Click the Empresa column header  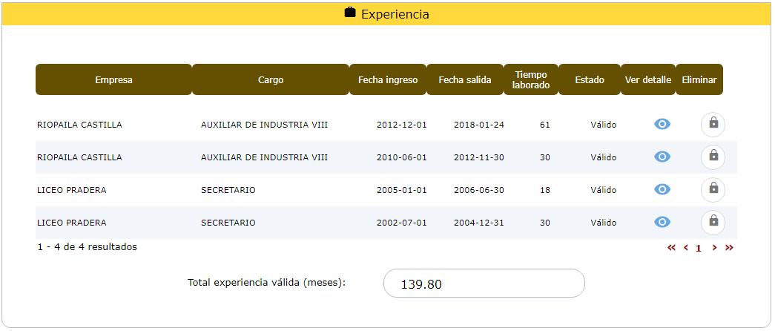coord(113,80)
